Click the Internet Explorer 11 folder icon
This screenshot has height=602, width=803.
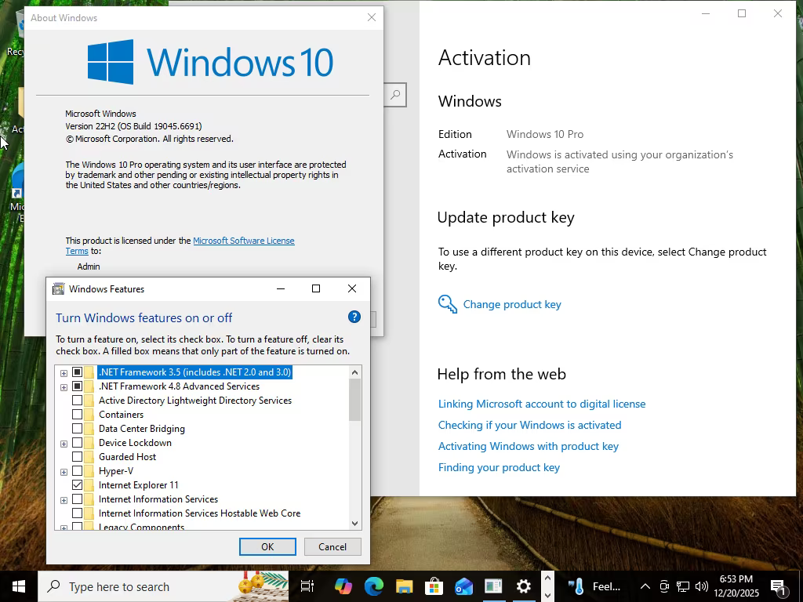(x=89, y=484)
